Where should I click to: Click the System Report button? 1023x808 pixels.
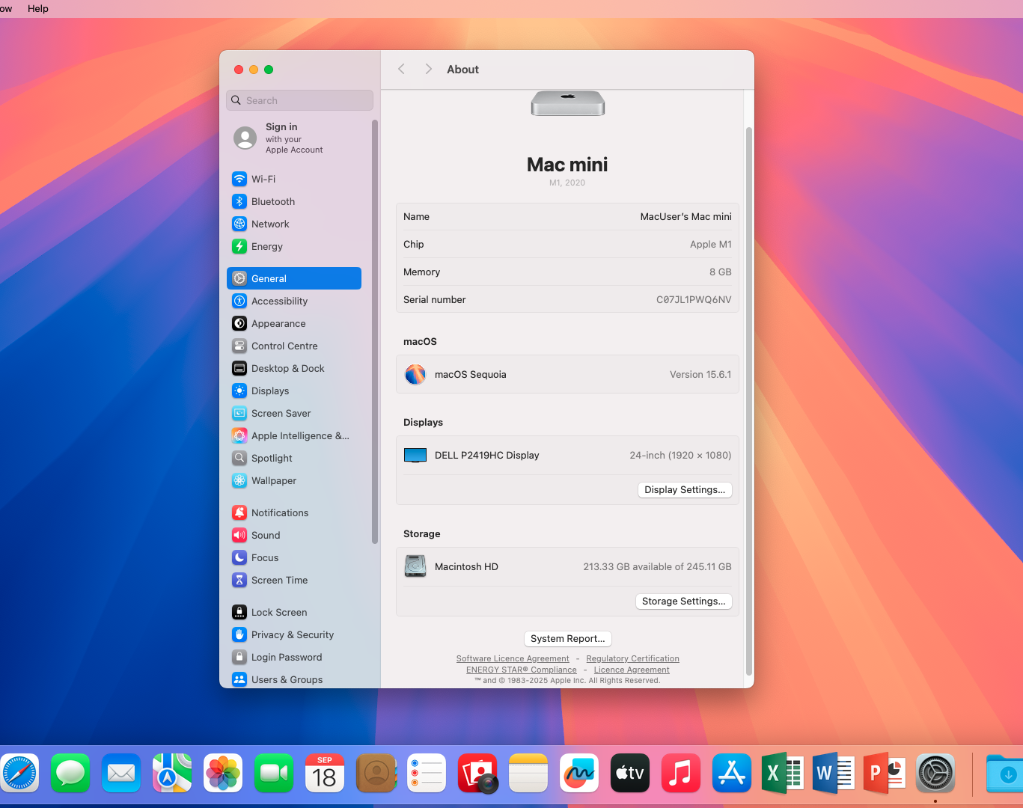[567, 639]
